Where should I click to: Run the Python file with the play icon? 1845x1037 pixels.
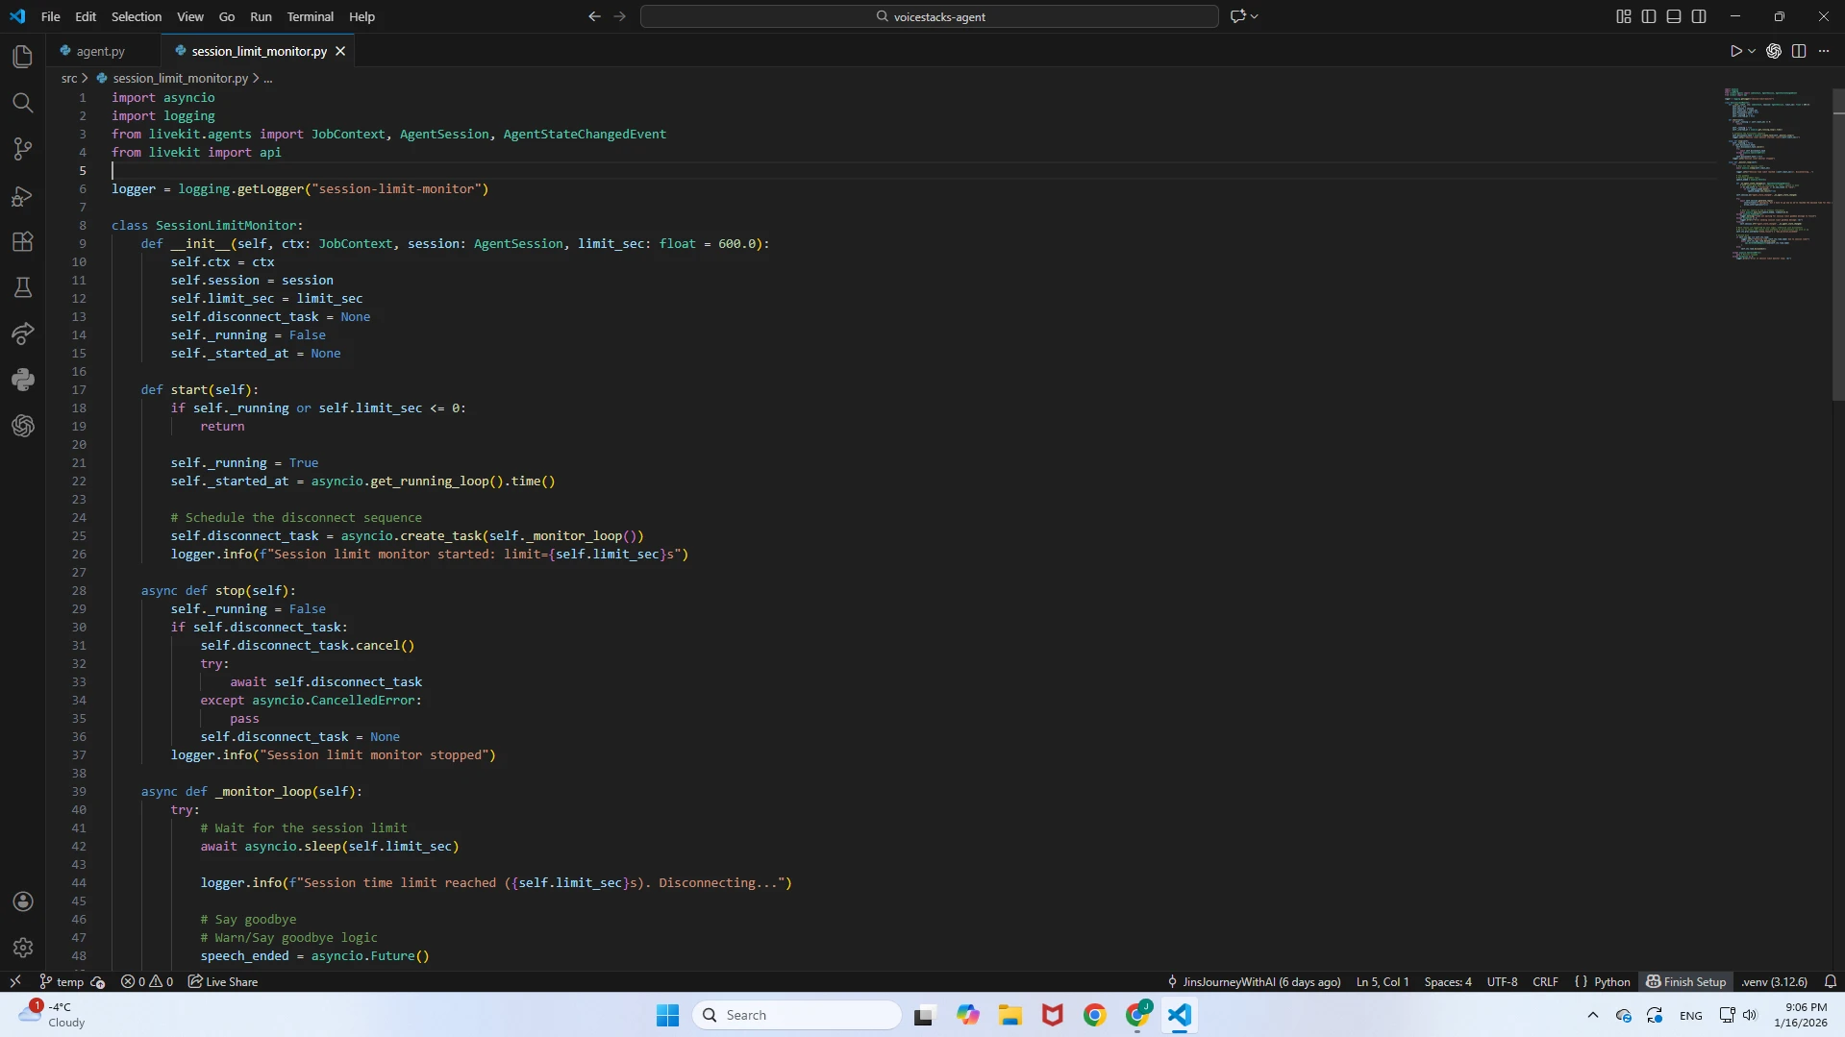tap(1735, 51)
